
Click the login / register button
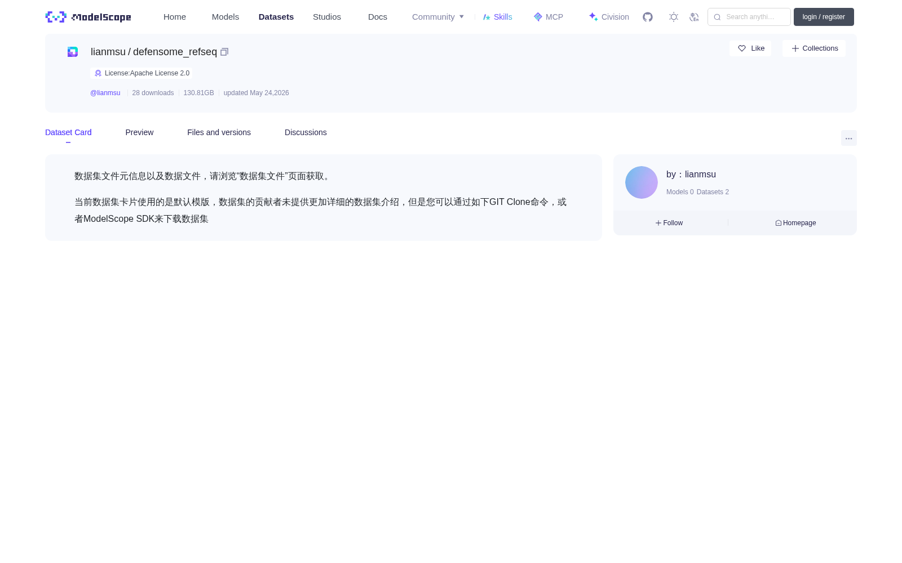[x=824, y=17]
